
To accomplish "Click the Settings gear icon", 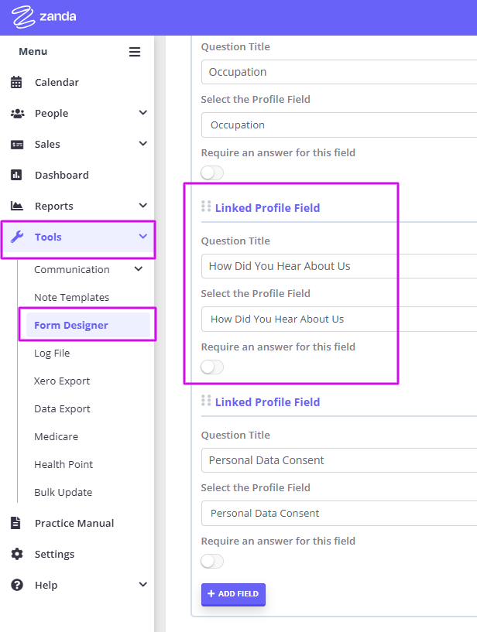I will tap(17, 554).
